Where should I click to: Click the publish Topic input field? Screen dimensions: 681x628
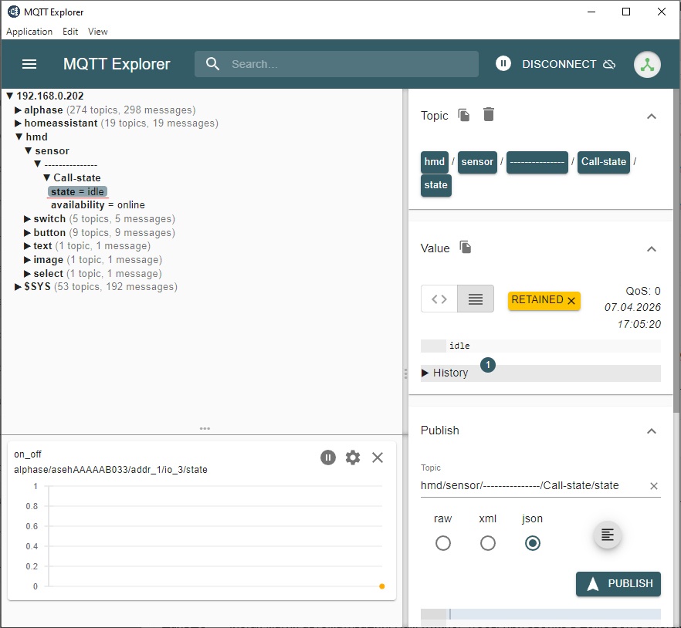pos(534,485)
